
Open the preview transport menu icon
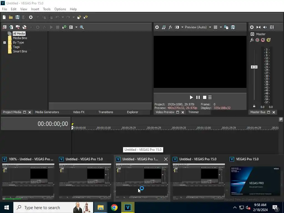click(210, 97)
